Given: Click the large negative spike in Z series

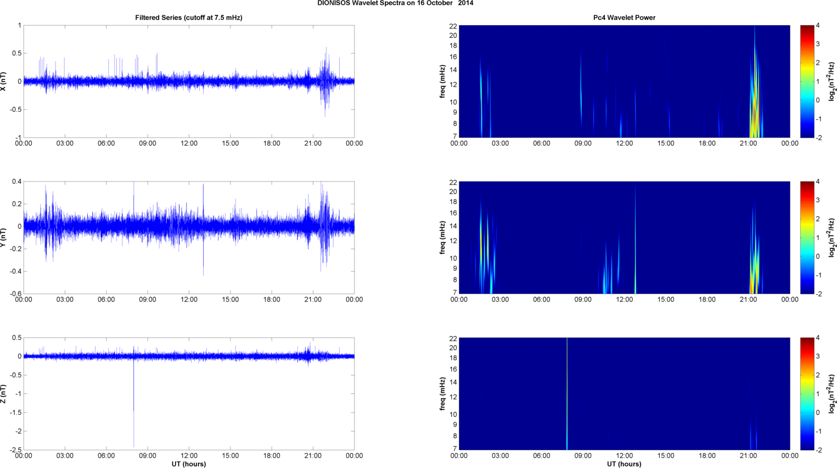Looking at the screenshot, I should 133,403.
